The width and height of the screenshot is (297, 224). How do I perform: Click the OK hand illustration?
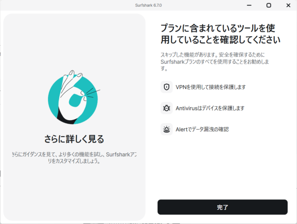[x=73, y=97]
